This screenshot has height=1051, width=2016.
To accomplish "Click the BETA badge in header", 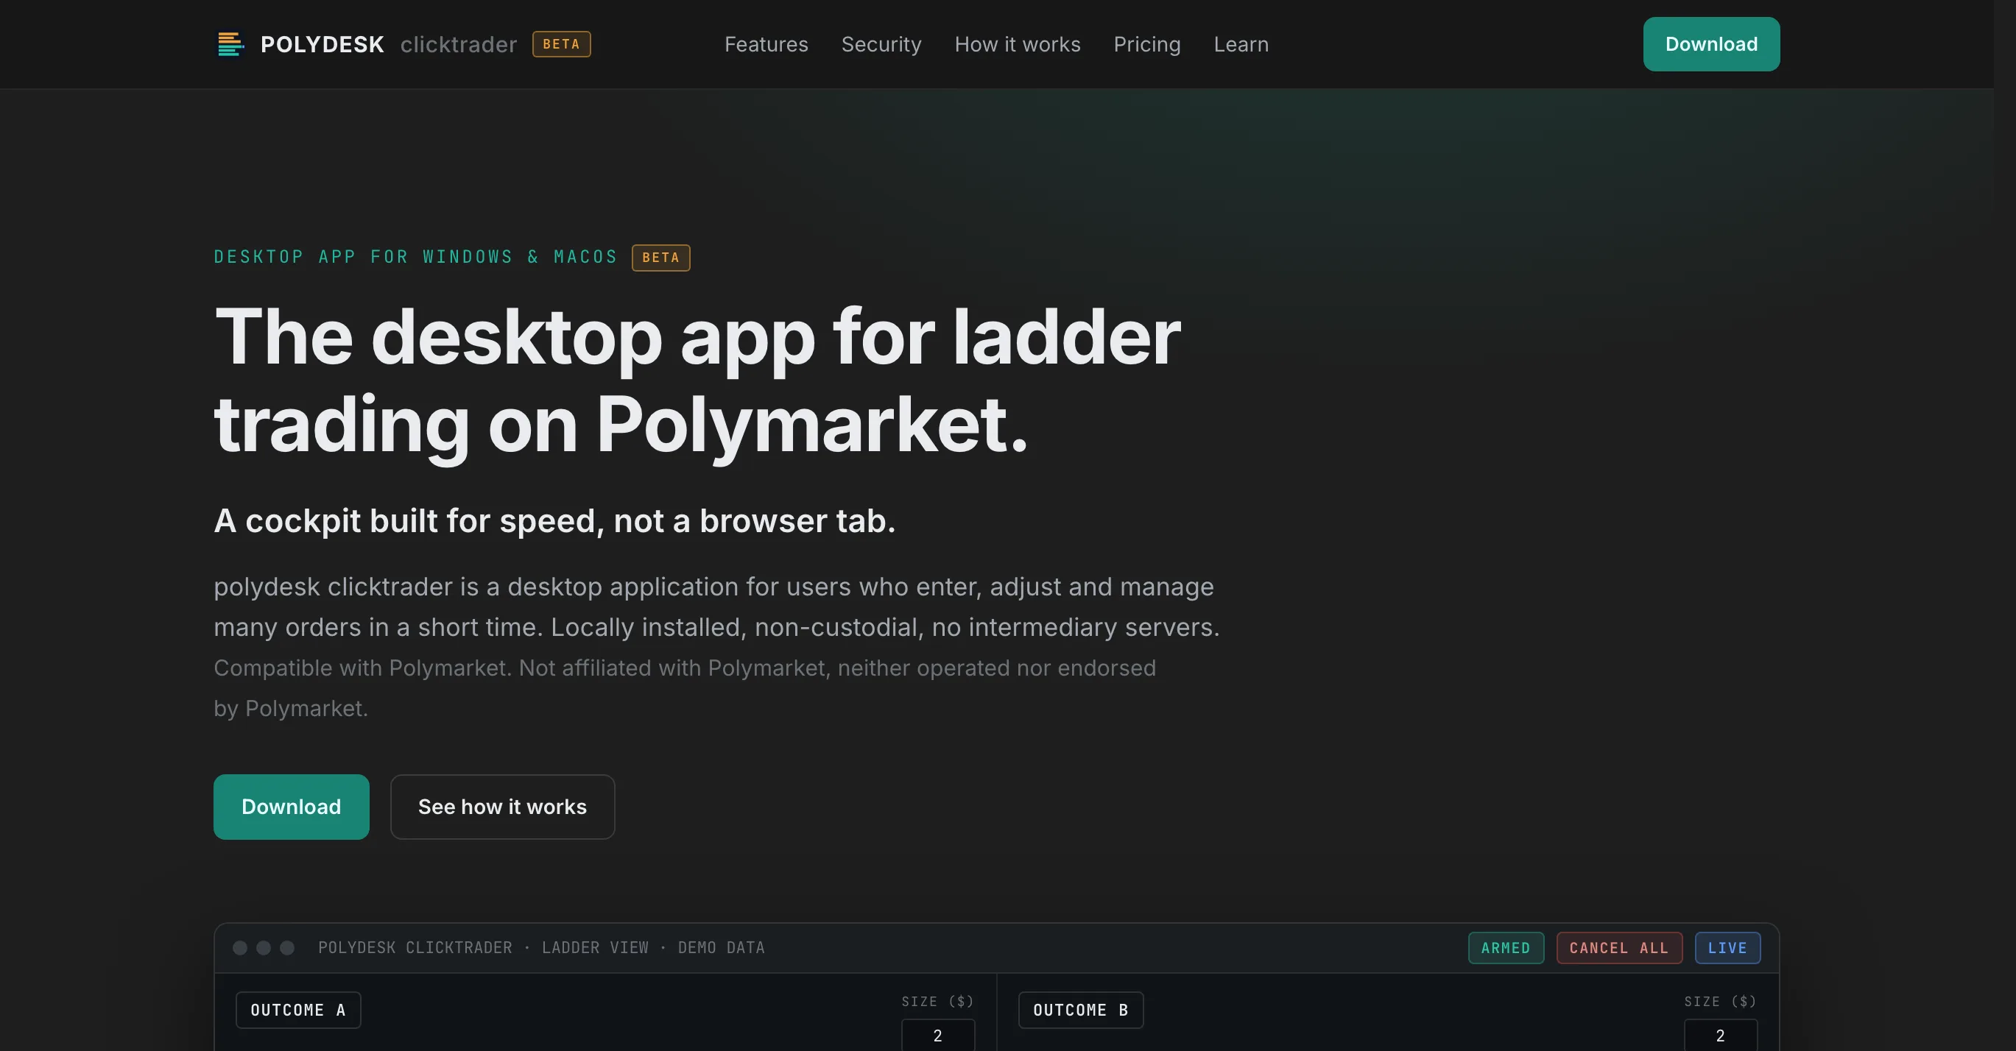I will pos(561,44).
